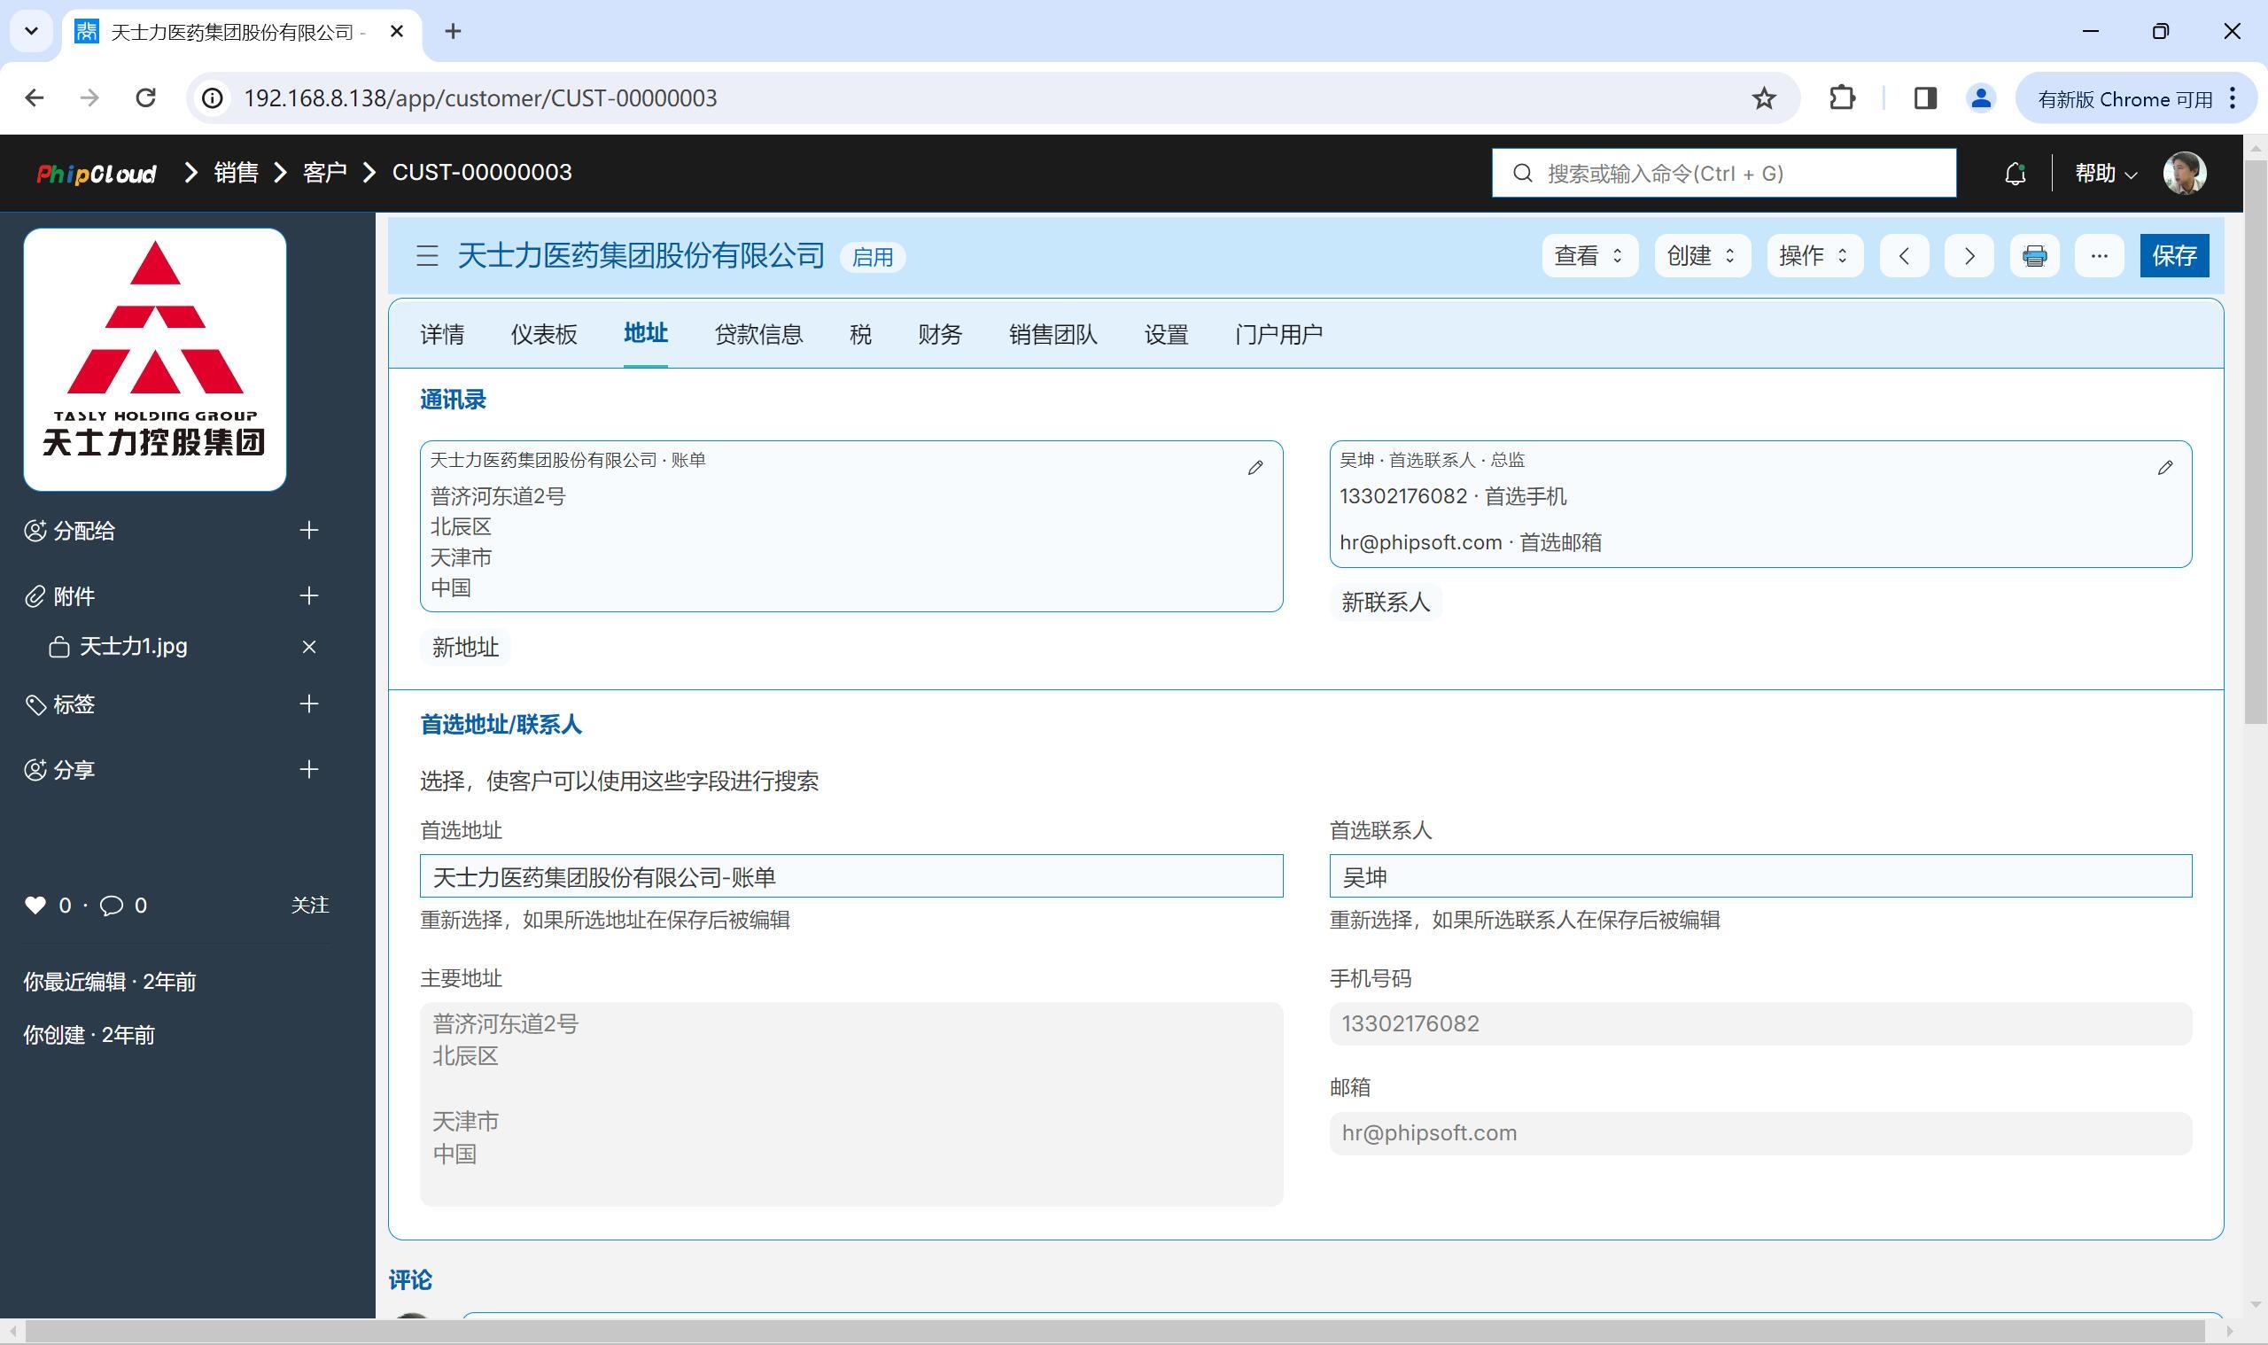Click the 新地址 button
Screen dimensions: 2268x1345
click(465, 647)
